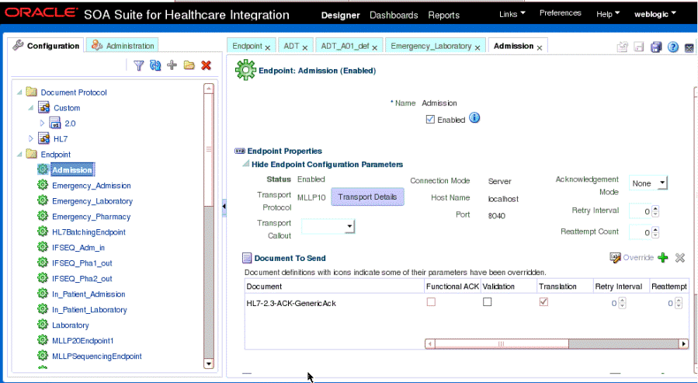This screenshot has width=698, height=383.
Task: Select In_Patient_Admission endpoint in tree
Action: click(89, 294)
